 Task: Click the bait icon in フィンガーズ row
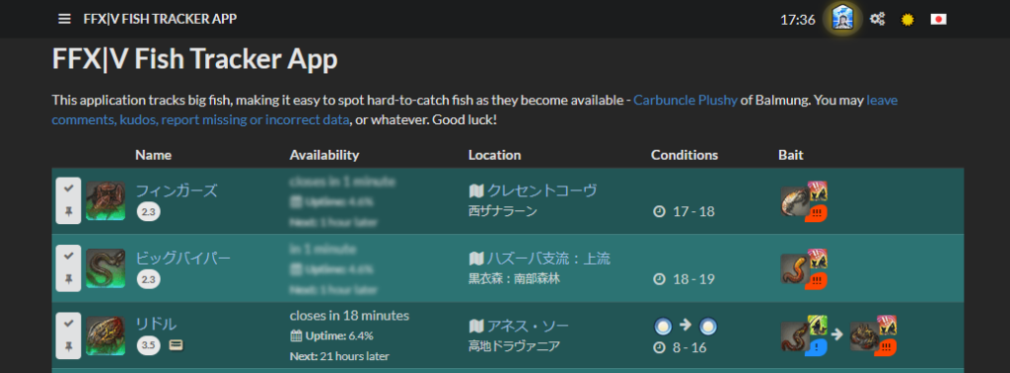(794, 201)
